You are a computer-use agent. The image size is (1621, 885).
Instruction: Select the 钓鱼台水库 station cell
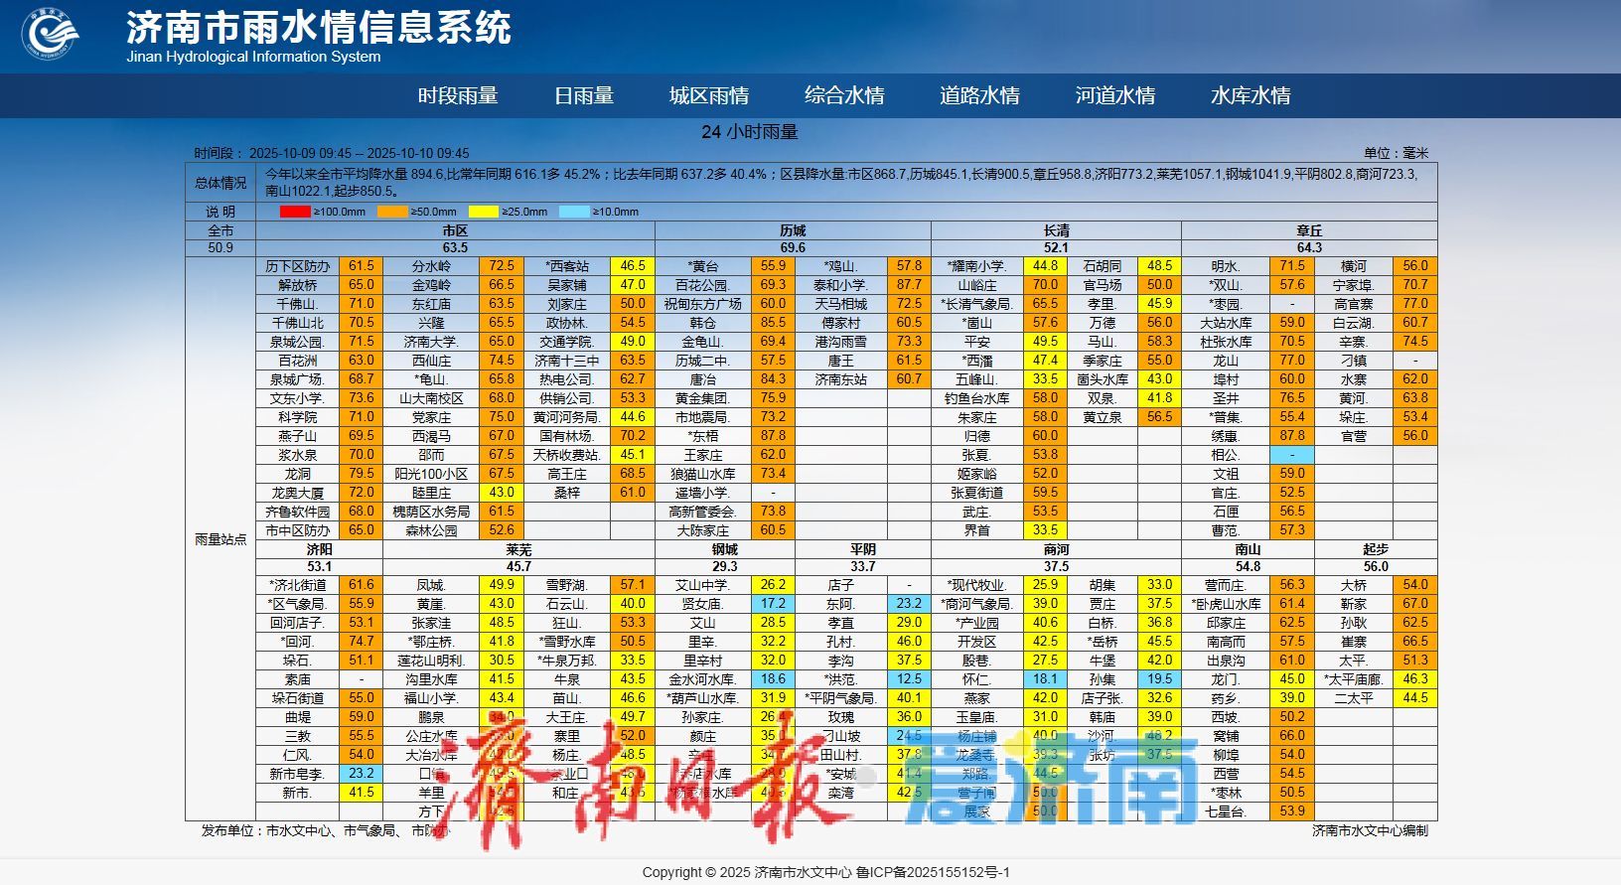click(x=977, y=398)
